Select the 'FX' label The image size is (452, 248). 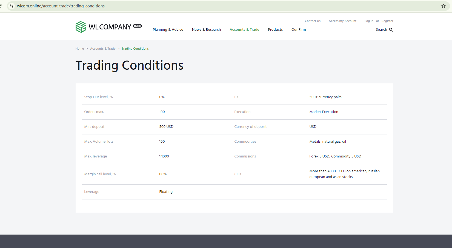pos(236,97)
